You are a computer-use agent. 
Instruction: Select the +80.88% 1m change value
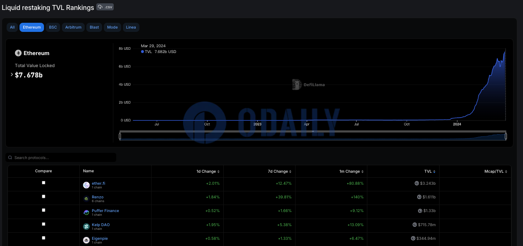click(355, 183)
